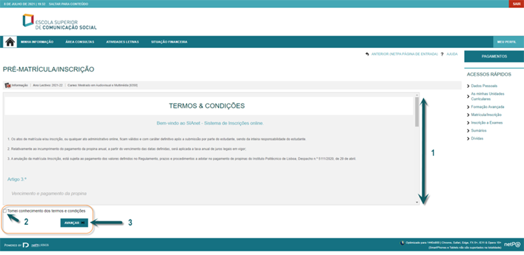The height and width of the screenshot is (255, 524).
Task: Open Matrícula/Inscrição quick access link
Action: coord(486,115)
